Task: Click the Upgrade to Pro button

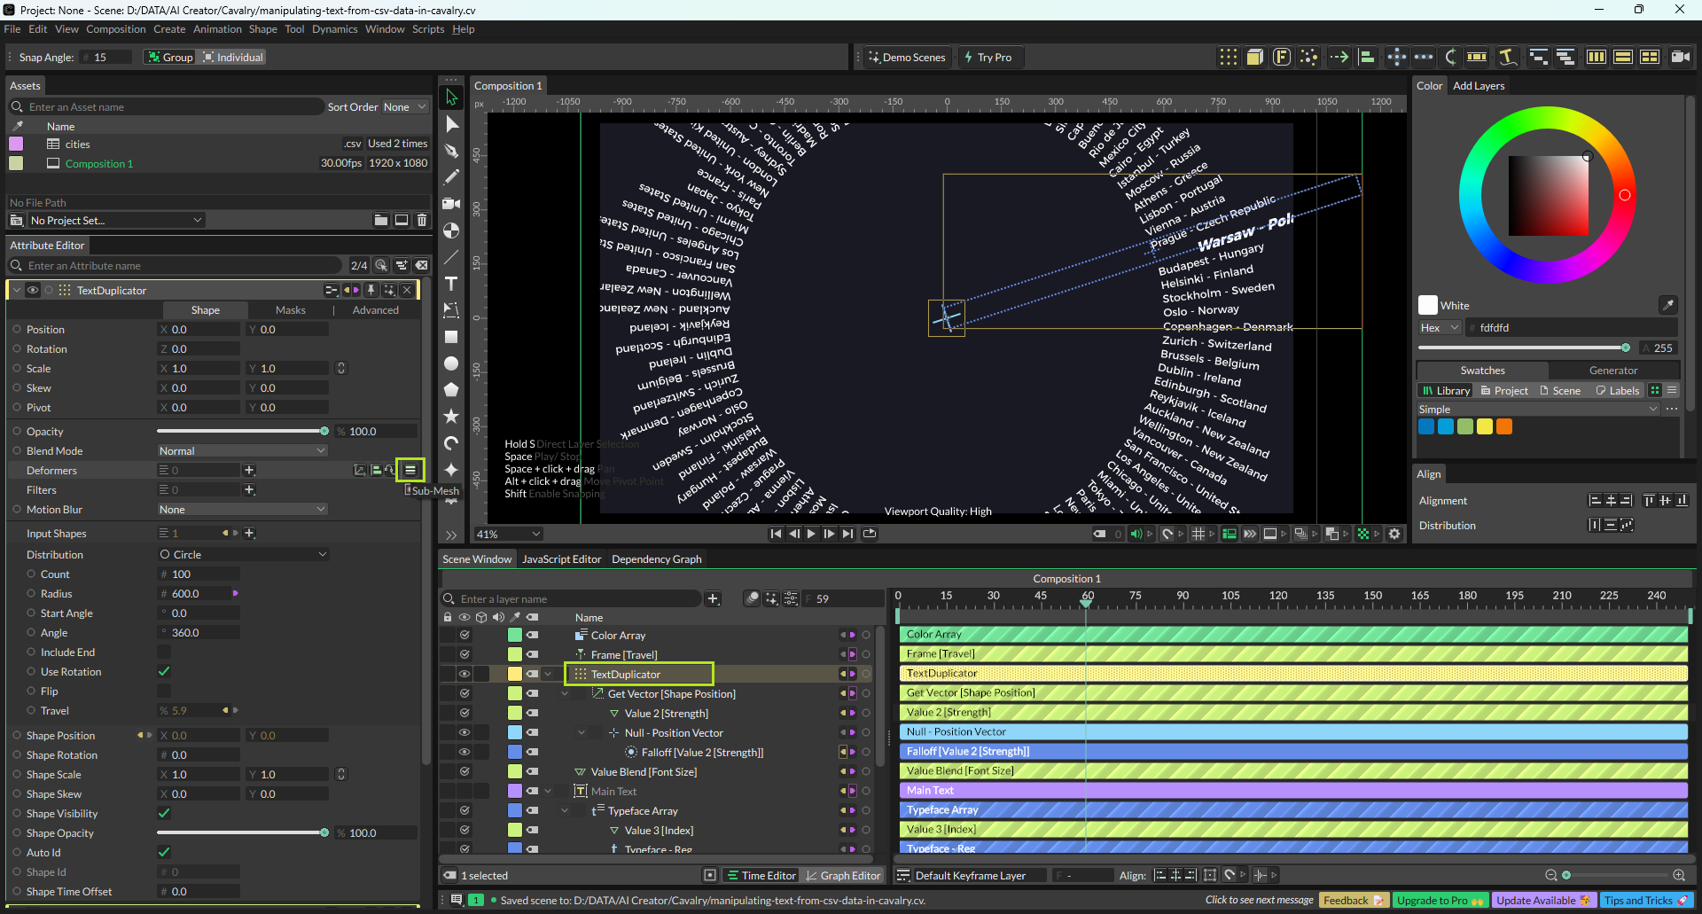Action: [x=1440, y=900]
